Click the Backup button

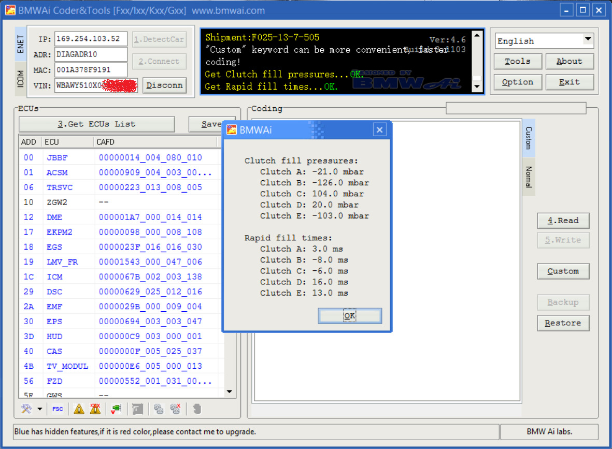click(563, 302)
